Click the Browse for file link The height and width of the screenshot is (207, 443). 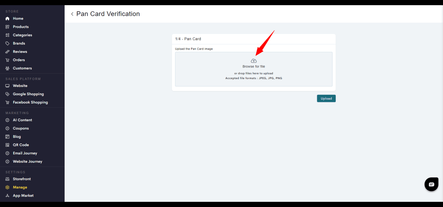point(254,67)
